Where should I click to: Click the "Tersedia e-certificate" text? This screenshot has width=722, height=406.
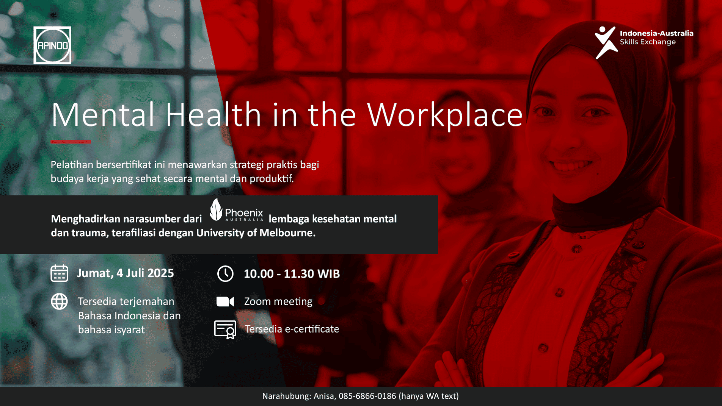coord(292,329)
